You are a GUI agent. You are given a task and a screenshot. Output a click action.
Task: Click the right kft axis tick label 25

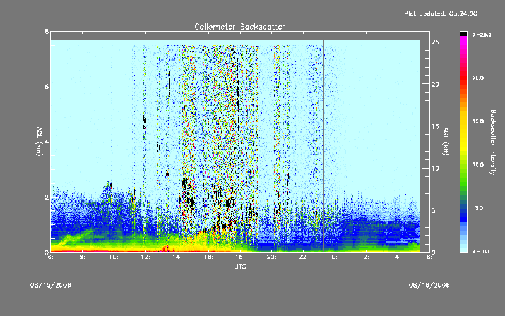click(x=435, y=42)
